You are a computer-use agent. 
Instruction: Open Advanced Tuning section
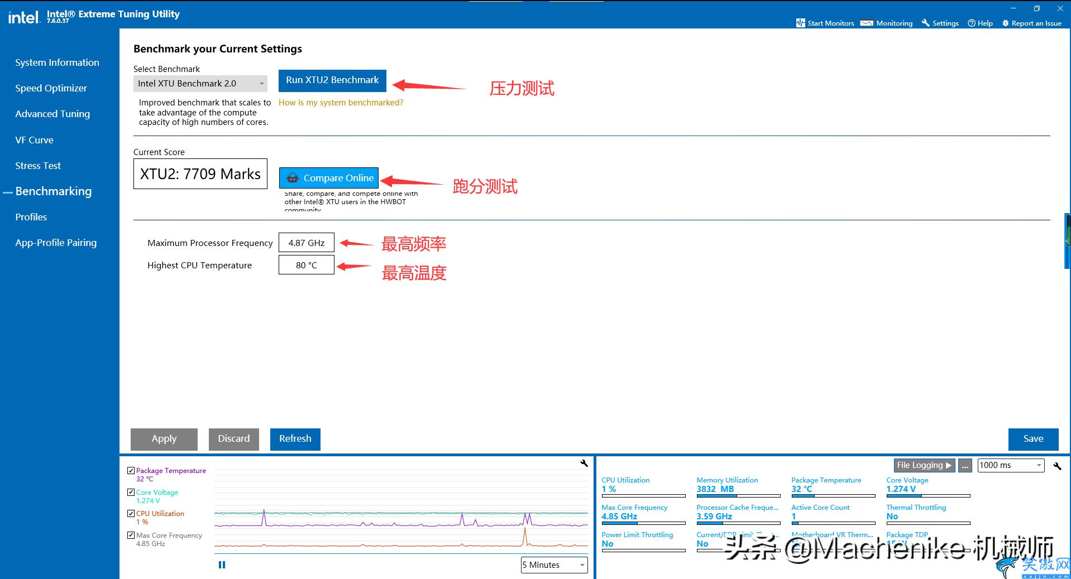[52, 114]
